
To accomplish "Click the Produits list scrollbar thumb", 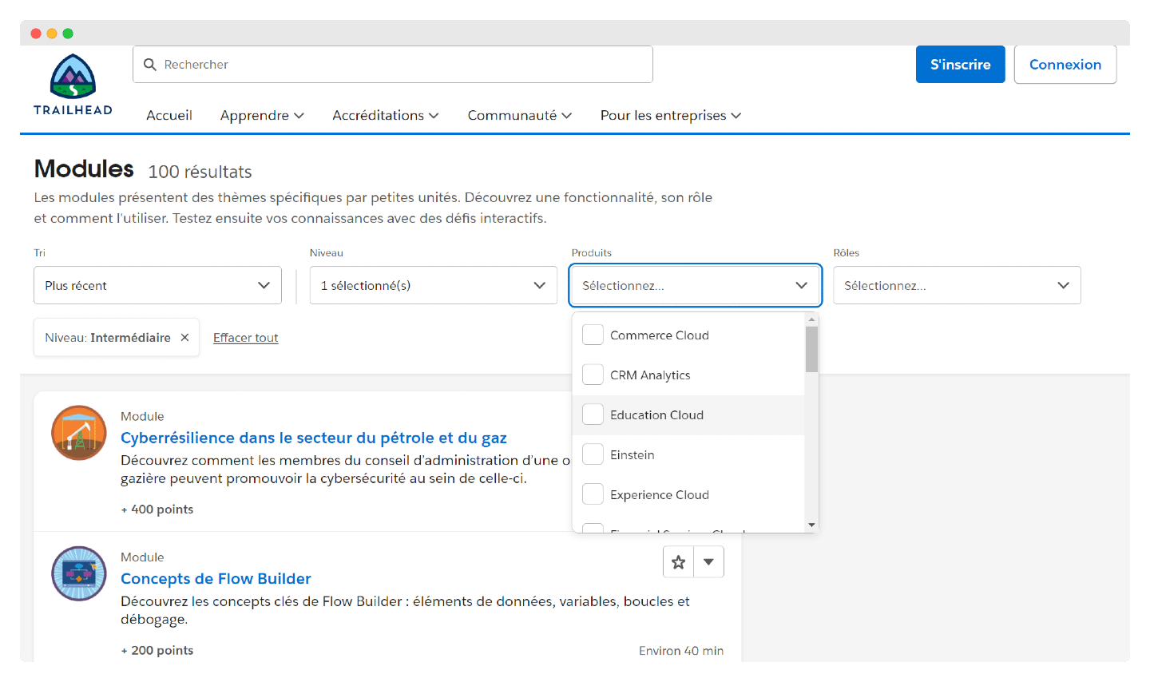I will click(x=811, y=350).
